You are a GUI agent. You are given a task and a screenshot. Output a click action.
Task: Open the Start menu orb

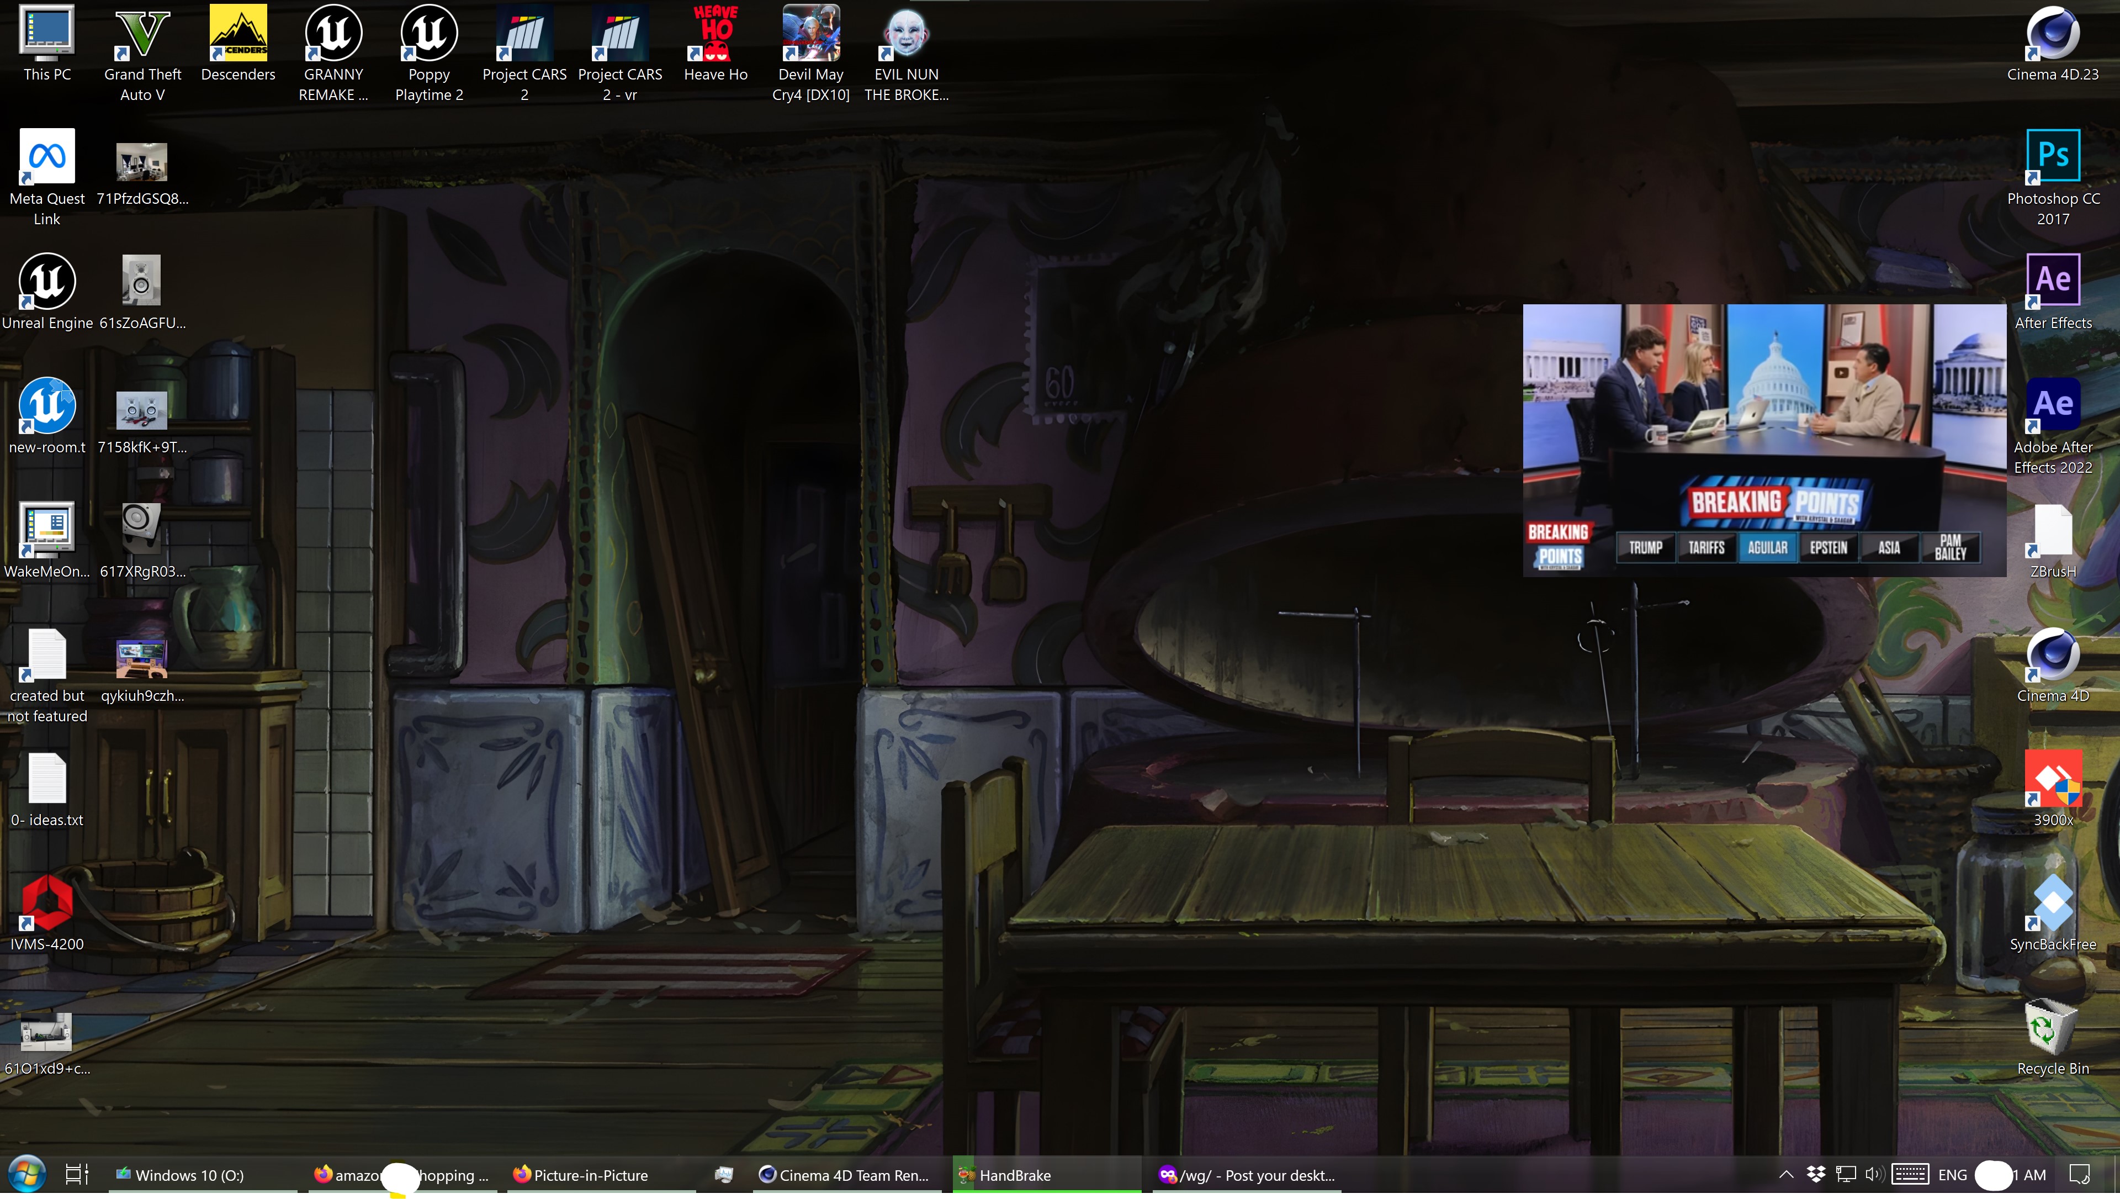[x=26, y=1174]
